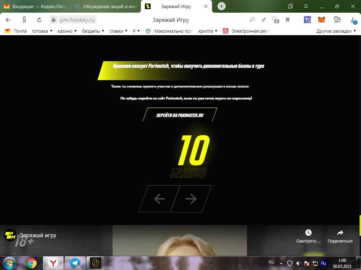Open the tab groups icon in title bar

point(290,6)
